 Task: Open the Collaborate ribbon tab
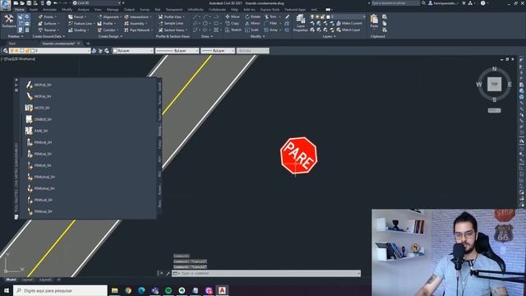[x=217, y=10]
